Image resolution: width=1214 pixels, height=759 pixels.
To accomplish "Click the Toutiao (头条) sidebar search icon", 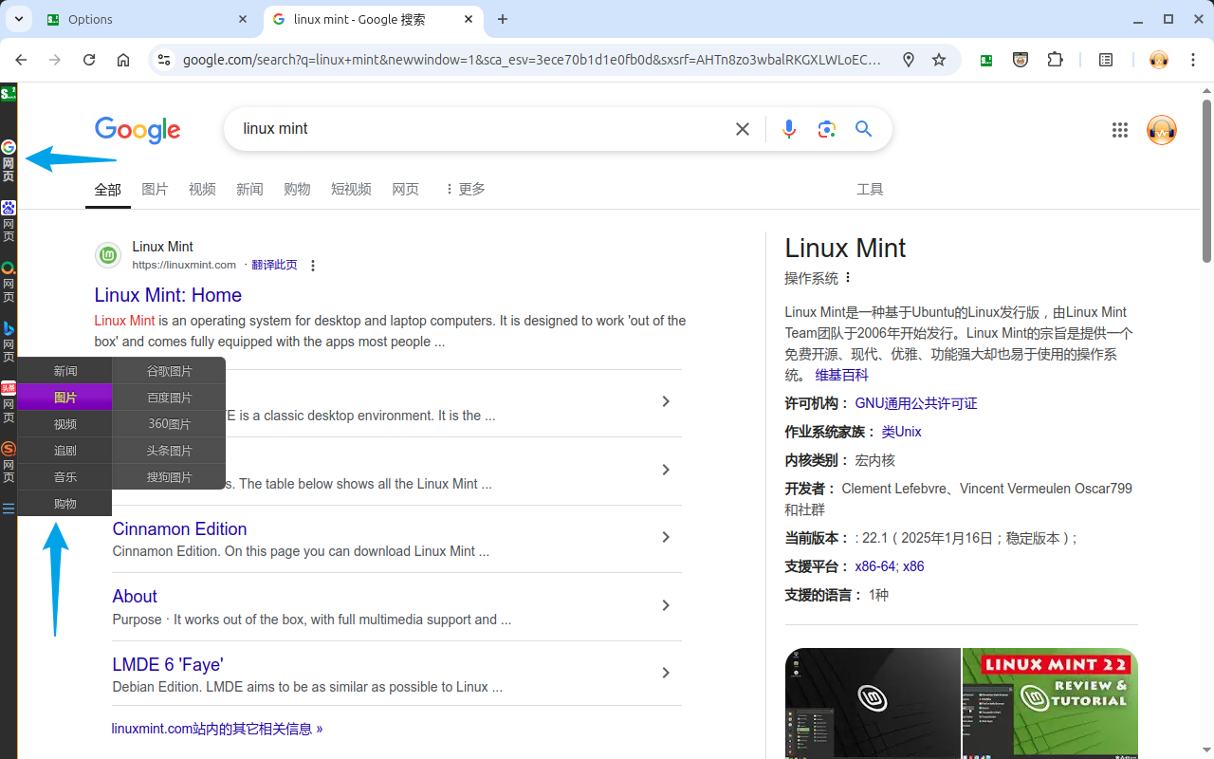I will pos(9,388).
